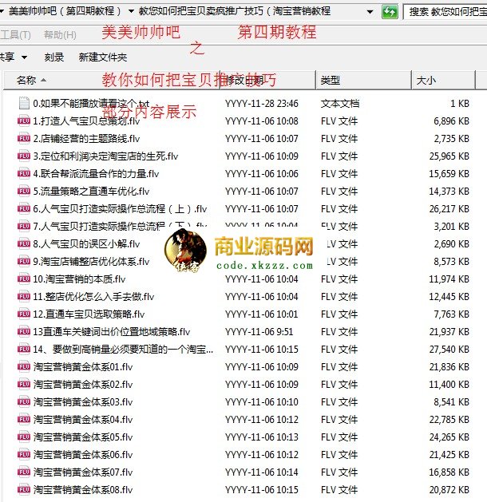Select FLV icon of 7.人气宝贝打造实际操作总流程（下）
This screenshot has width=487, height=502.
(24, 226)
